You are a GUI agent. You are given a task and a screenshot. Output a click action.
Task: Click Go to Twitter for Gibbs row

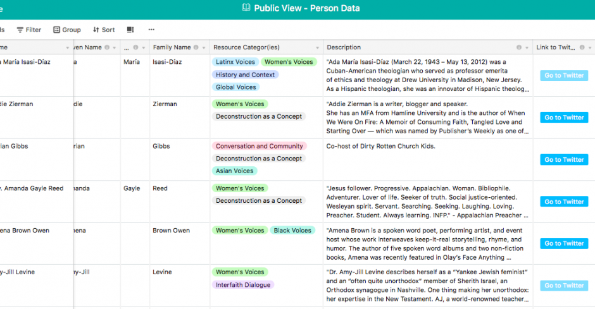pos(564,159)
